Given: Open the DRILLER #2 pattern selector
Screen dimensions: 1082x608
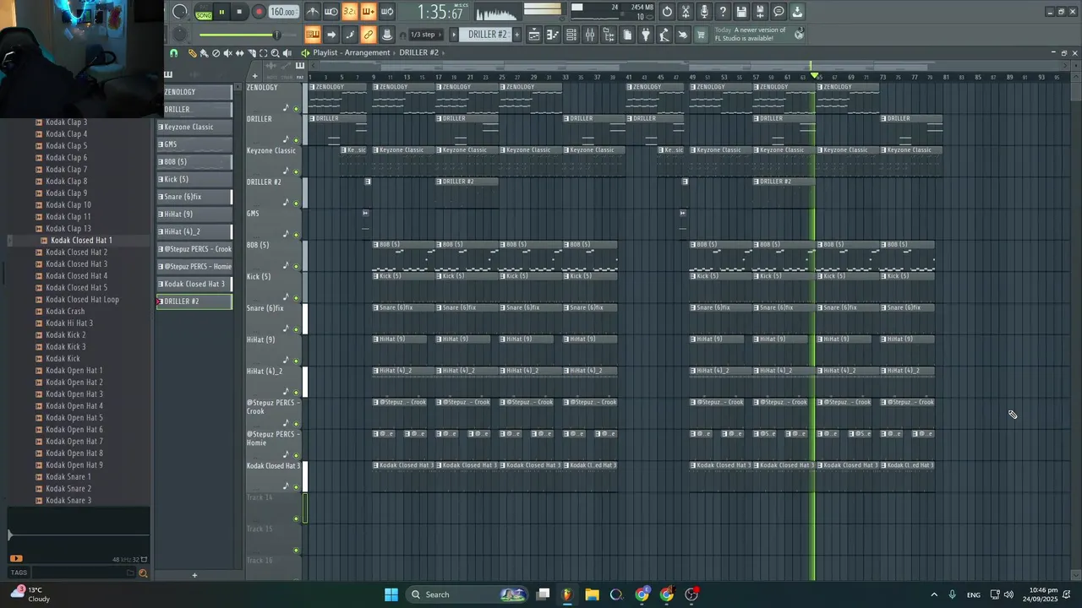Looking at the screenshot, I should pos(488,35).
